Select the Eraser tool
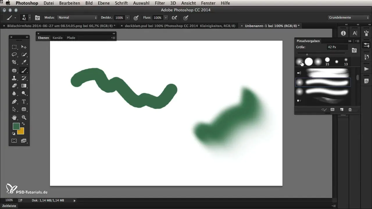372x209 pixels. point(14,86)
